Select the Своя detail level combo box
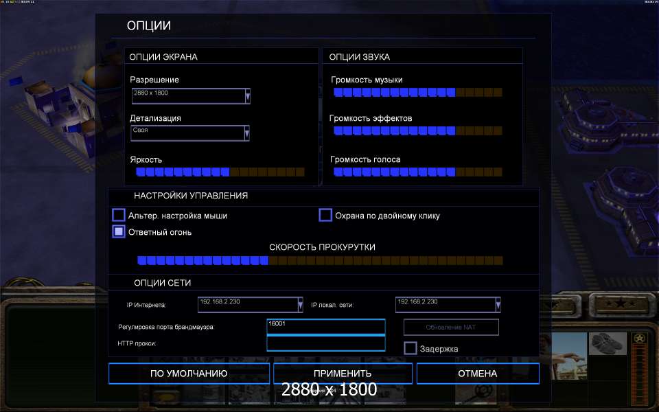This screenshot has height=412, width=659. tap(190, 133)
